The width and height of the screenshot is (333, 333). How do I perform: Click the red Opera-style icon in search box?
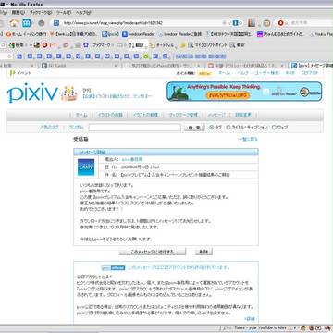280,23
